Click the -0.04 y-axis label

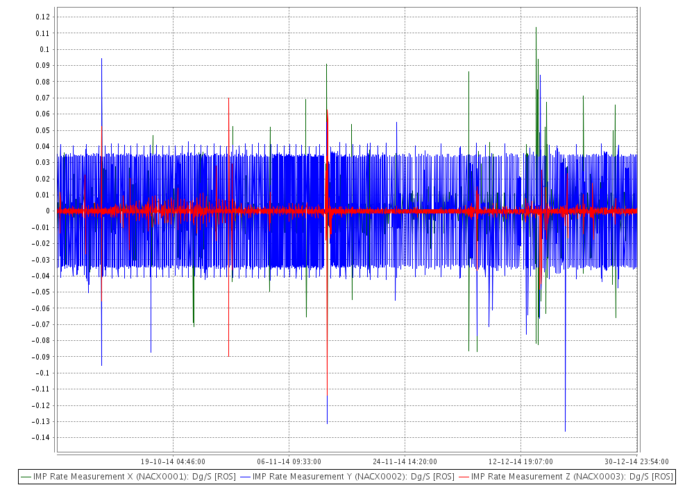(41, 276)
